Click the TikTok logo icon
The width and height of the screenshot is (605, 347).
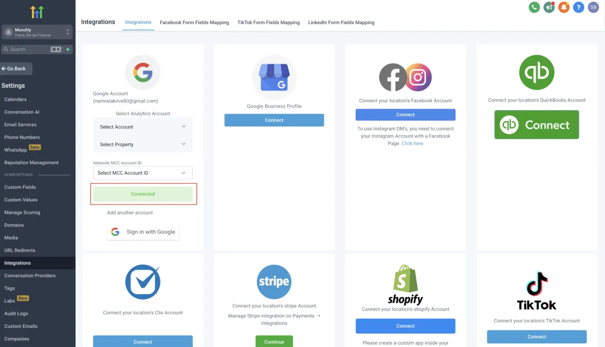536,291
